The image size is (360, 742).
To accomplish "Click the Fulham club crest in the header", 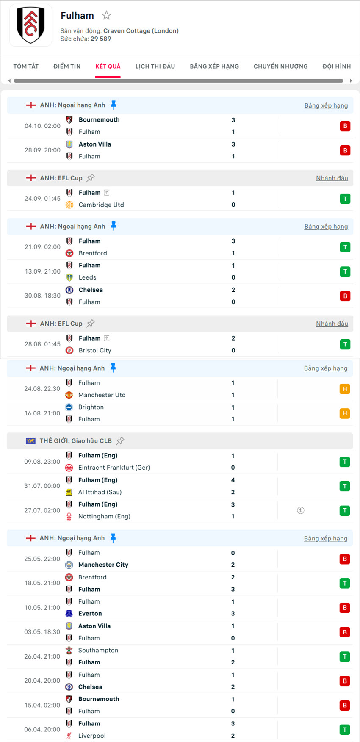I will 31,25.
